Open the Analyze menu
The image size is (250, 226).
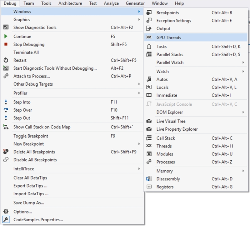pyautogui.click(x=111, y=3)
